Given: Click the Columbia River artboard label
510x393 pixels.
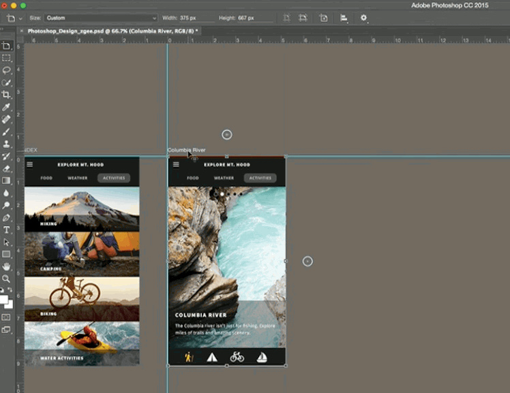Looking at the screenshot, I should 186,150.
